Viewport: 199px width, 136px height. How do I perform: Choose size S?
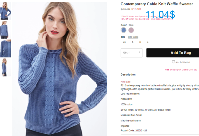pyautogui.click(x=133, y=42)
